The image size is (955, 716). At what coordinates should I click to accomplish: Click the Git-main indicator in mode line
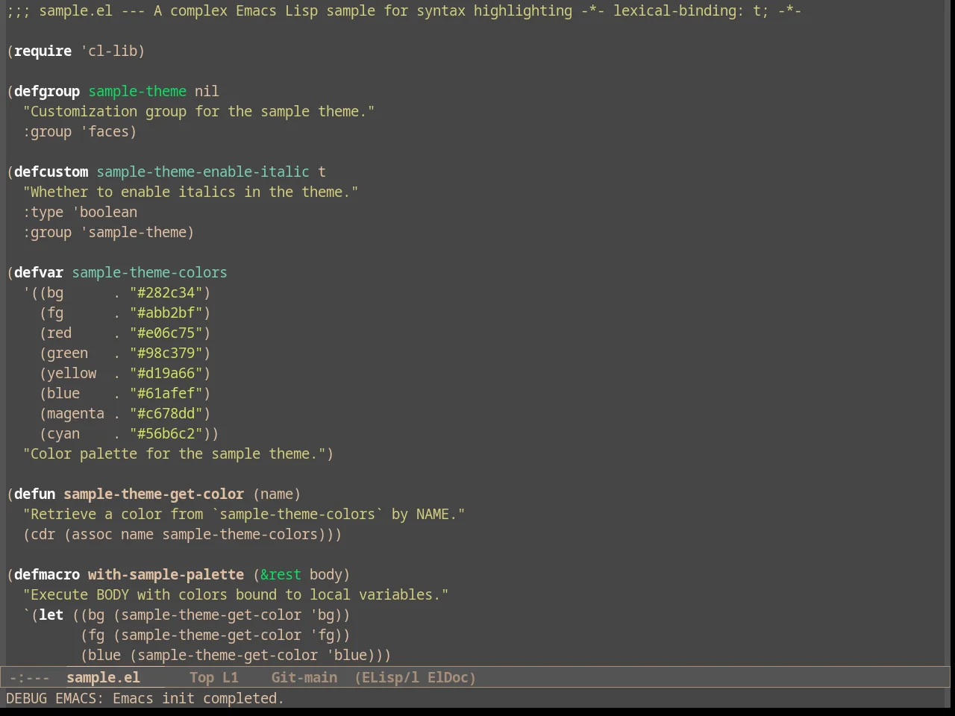coord(304,677)
